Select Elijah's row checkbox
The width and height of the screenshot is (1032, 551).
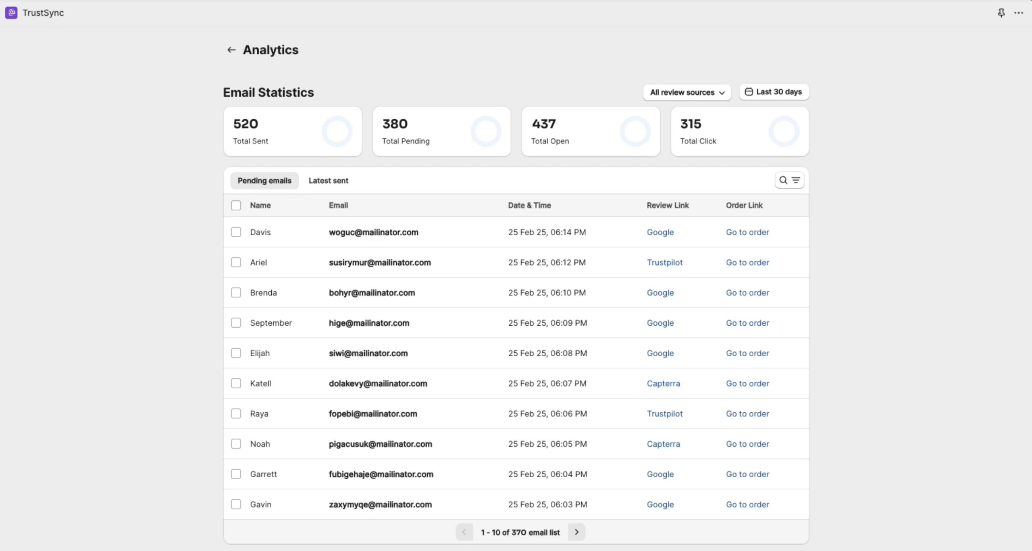pos(236,353)
